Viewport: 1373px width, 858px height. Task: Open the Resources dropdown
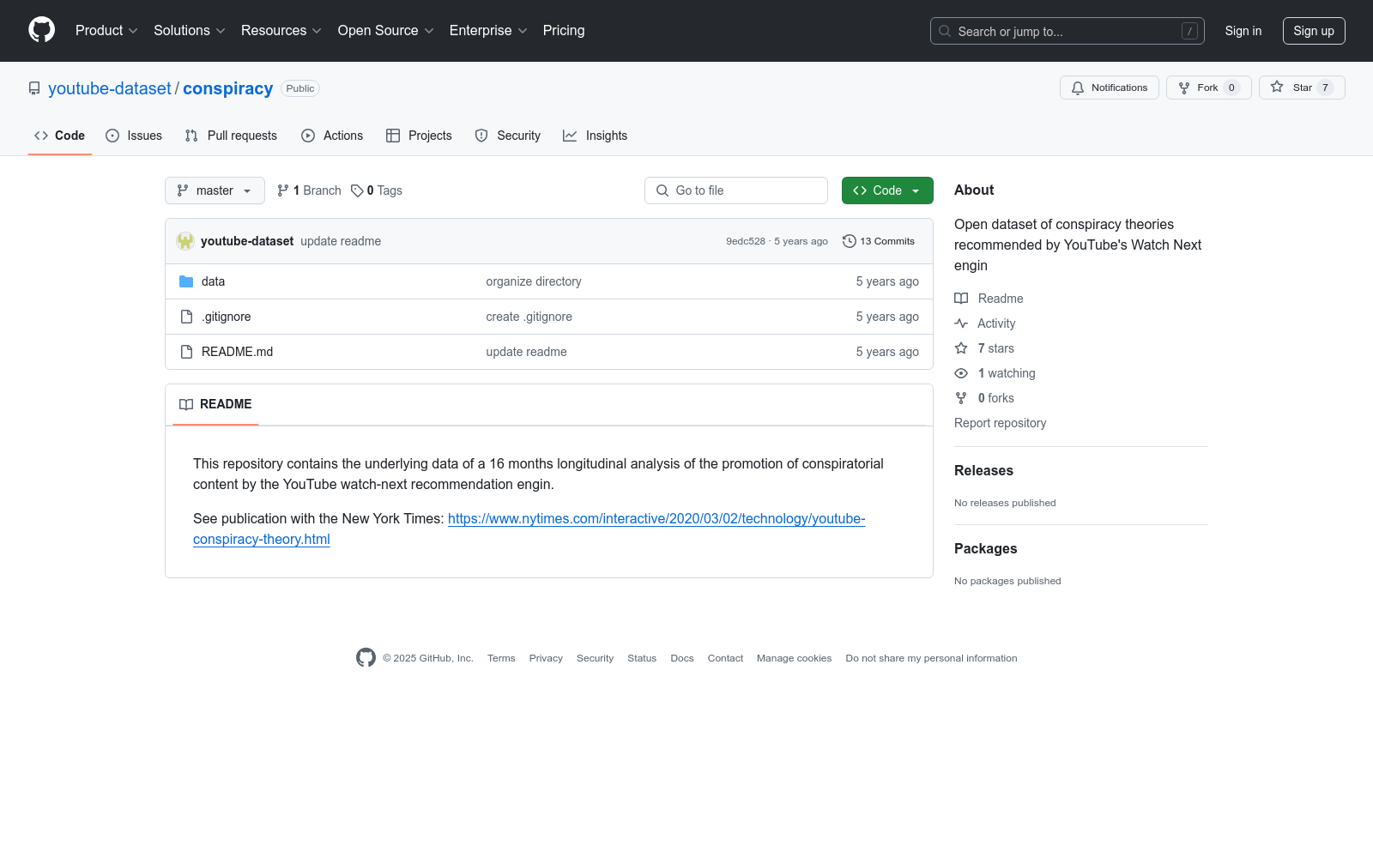pos(281,31)
